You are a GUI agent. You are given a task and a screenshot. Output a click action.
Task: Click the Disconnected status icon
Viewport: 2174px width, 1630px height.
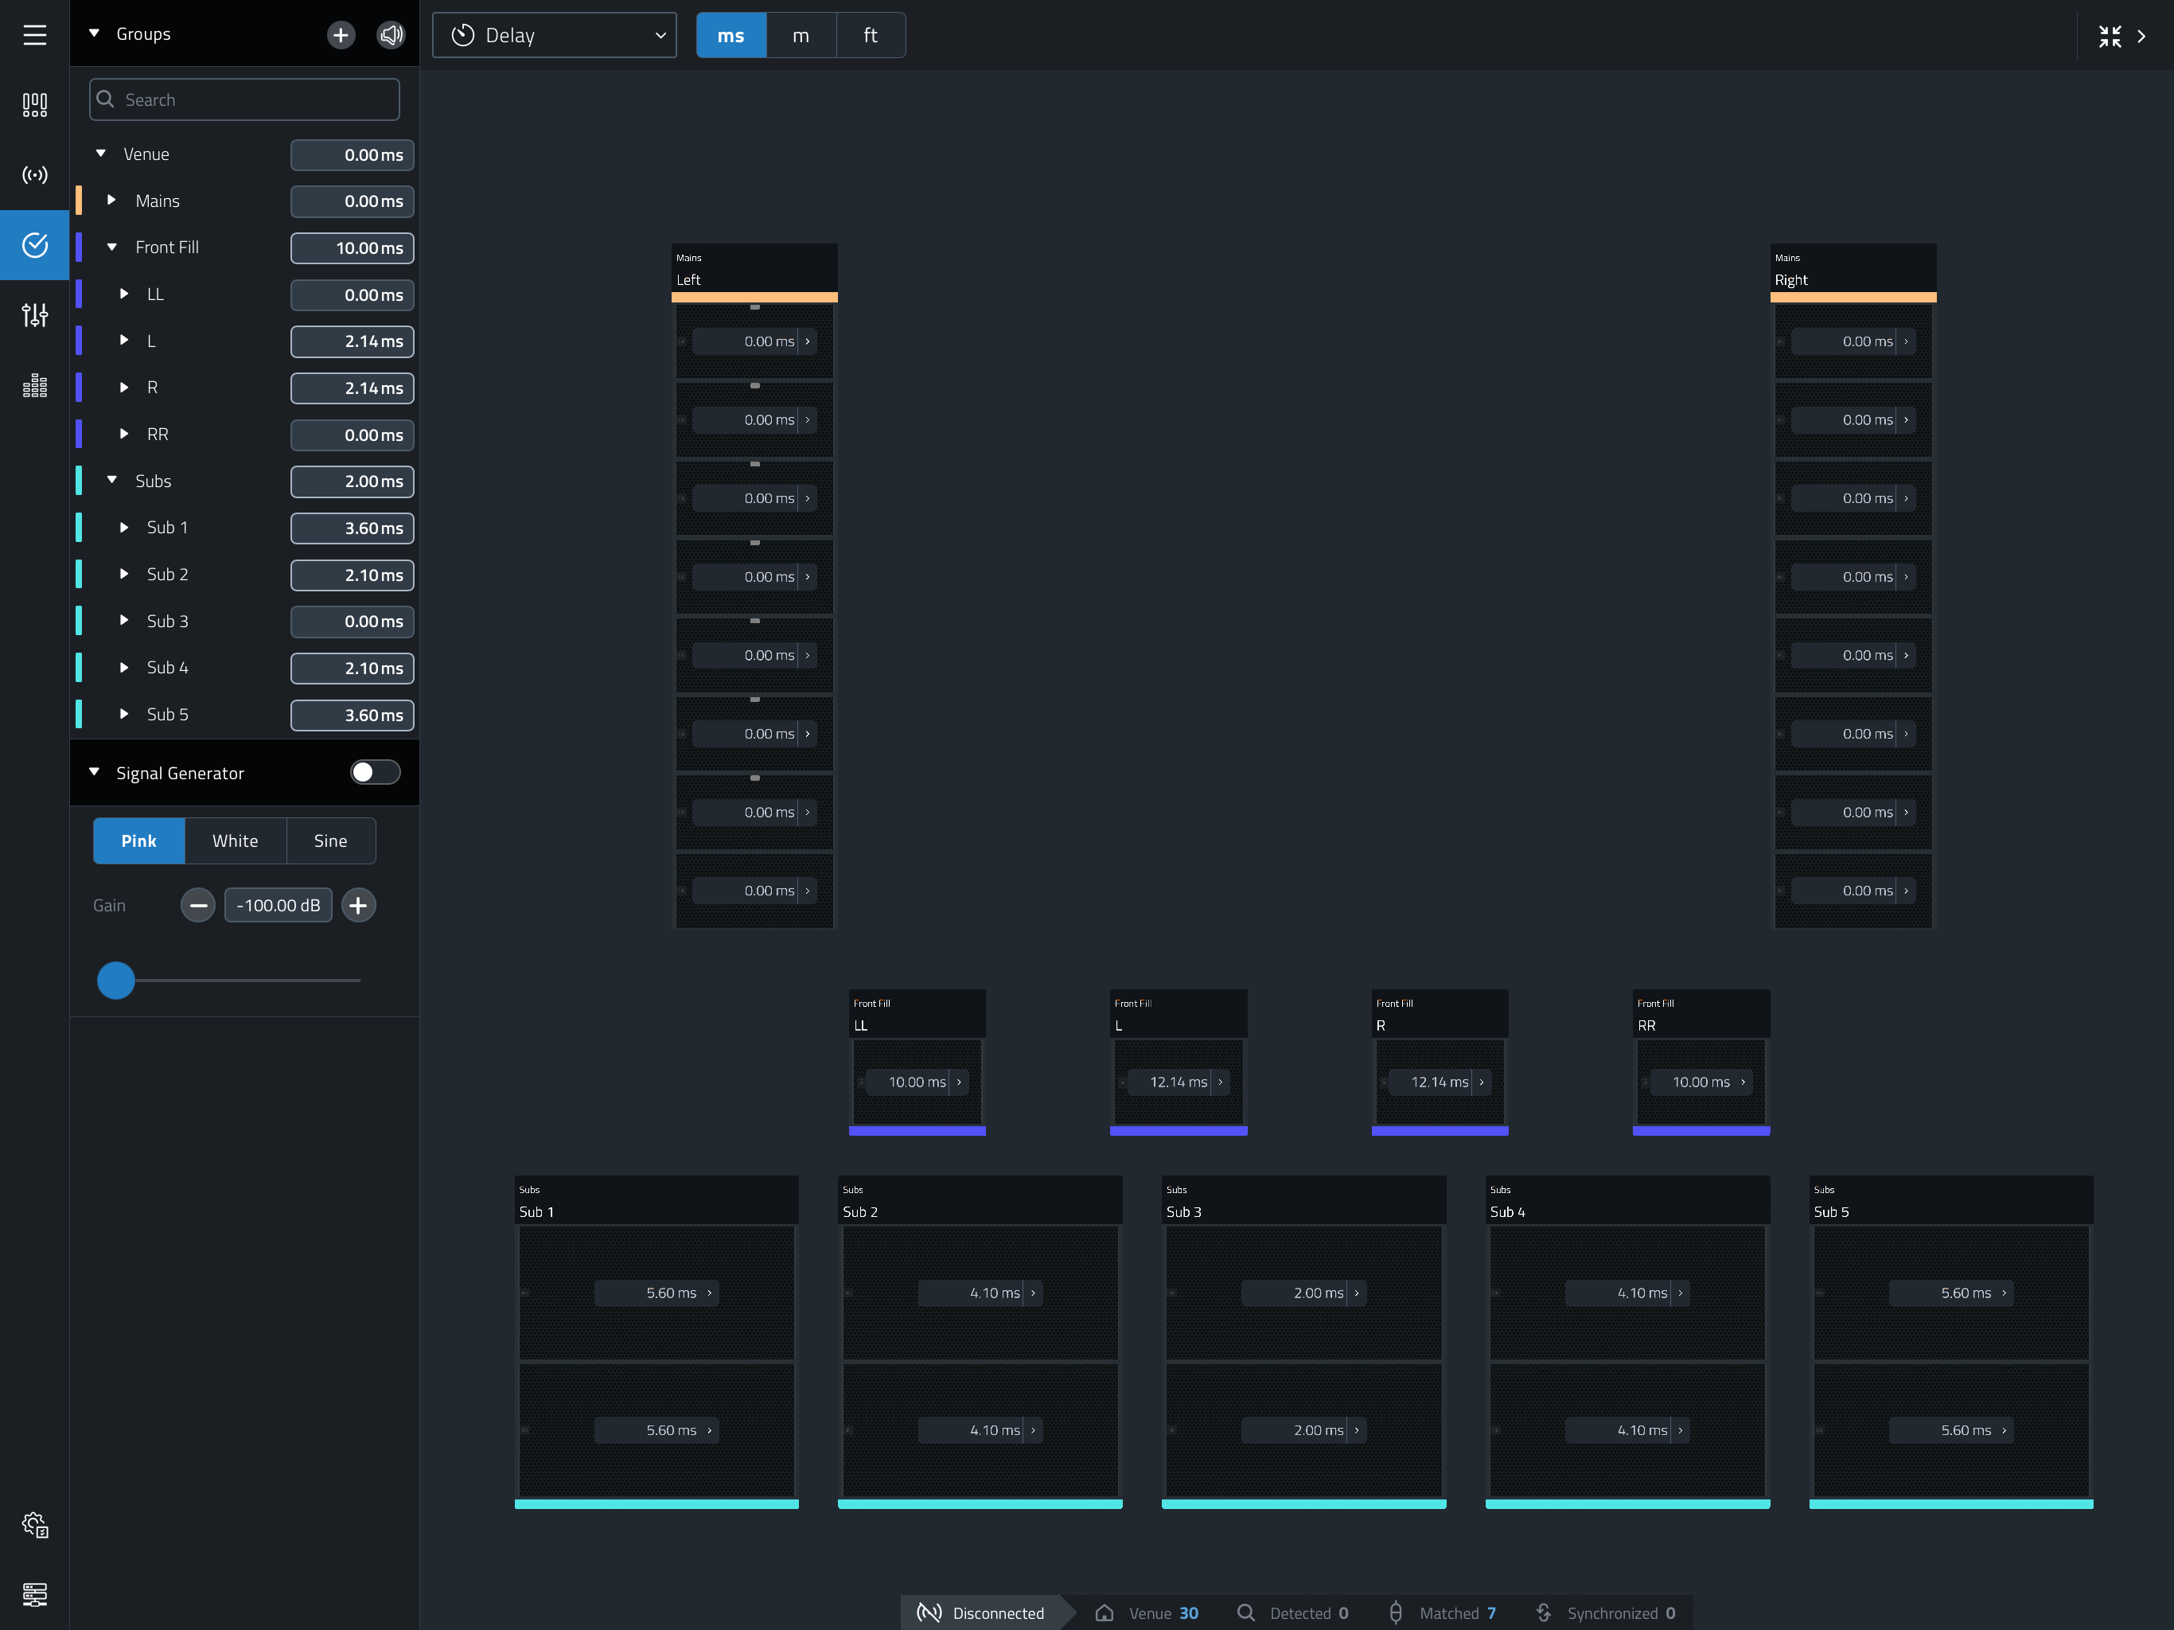[x=929, y=1612]
